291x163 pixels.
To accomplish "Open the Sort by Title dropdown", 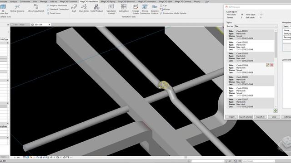I will point(256,26).
